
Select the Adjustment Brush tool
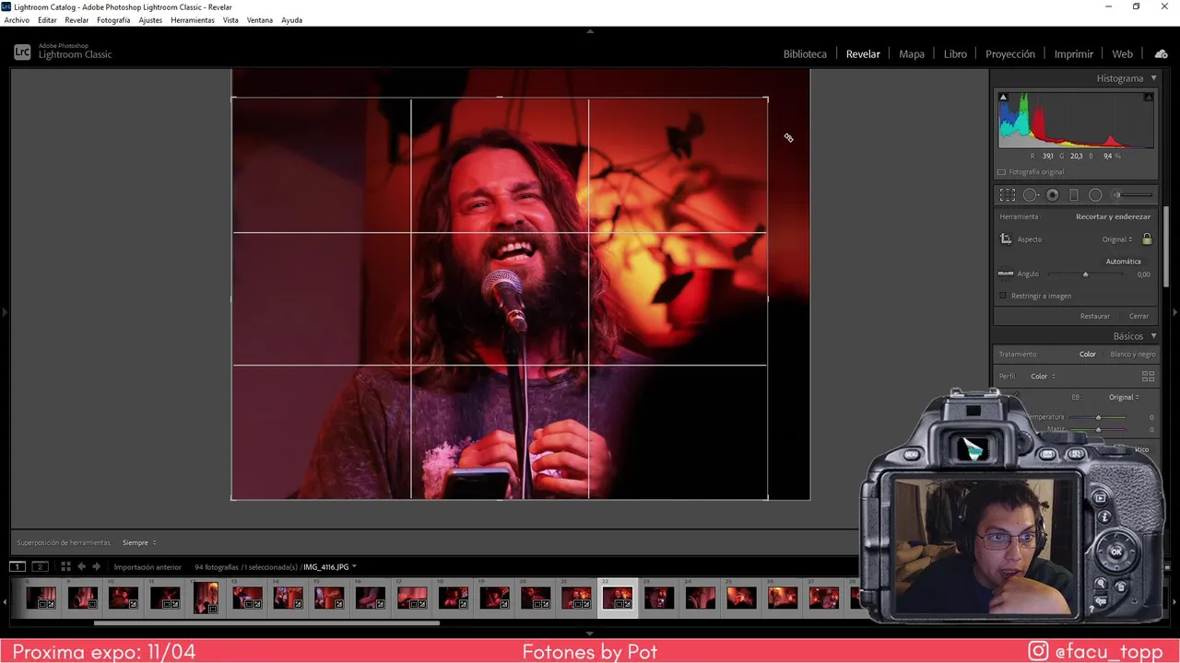pos(1133,195)
